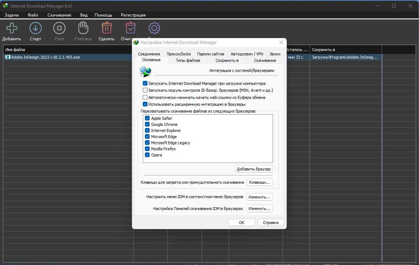The image size is (419, 265).
Task: Click the browser integration globe icon
Action: point(145,72)
